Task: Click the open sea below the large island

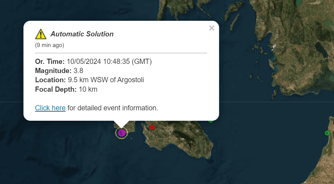Action: [171, 171]
